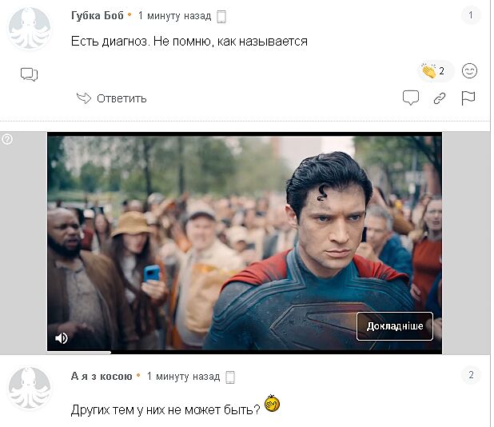Open the А я з косою username link

pyautogui.click(x=102, y=376)
